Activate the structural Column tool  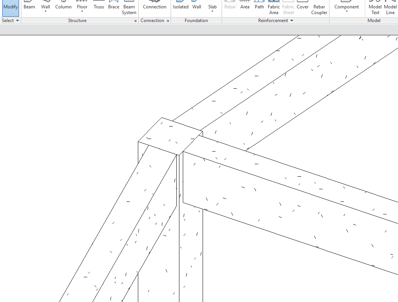click(x=63, y=6)
